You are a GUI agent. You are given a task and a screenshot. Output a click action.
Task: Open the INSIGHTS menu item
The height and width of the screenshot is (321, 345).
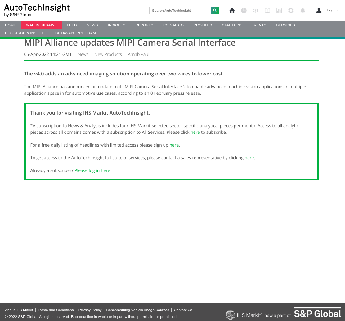pyautogui.click(x=116, y=25)
